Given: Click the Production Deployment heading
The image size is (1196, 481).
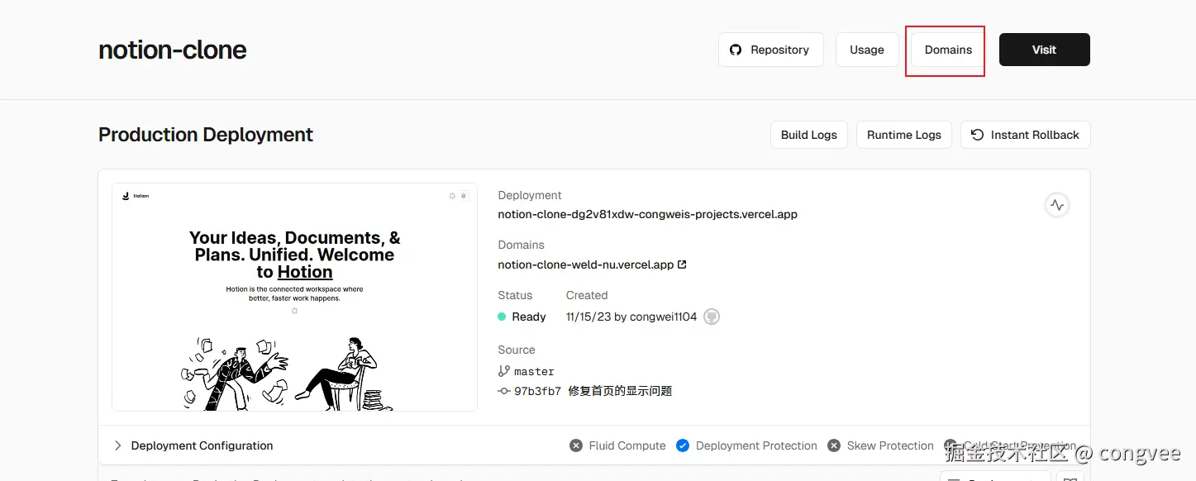Looking at the screenshot, I should click(206, 135).
